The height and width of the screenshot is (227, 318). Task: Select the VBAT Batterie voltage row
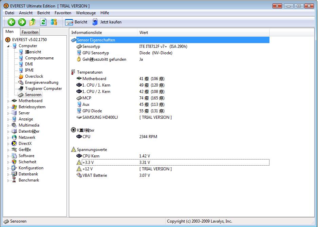tap(94, 175)
